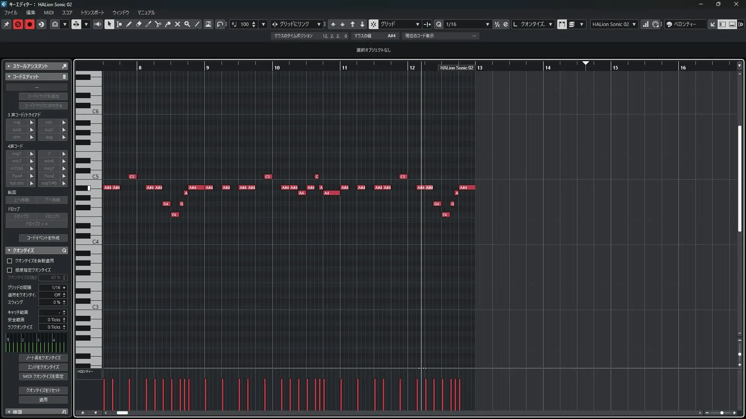Select the Glue tool
746x419 pixels.
[168, 24]
